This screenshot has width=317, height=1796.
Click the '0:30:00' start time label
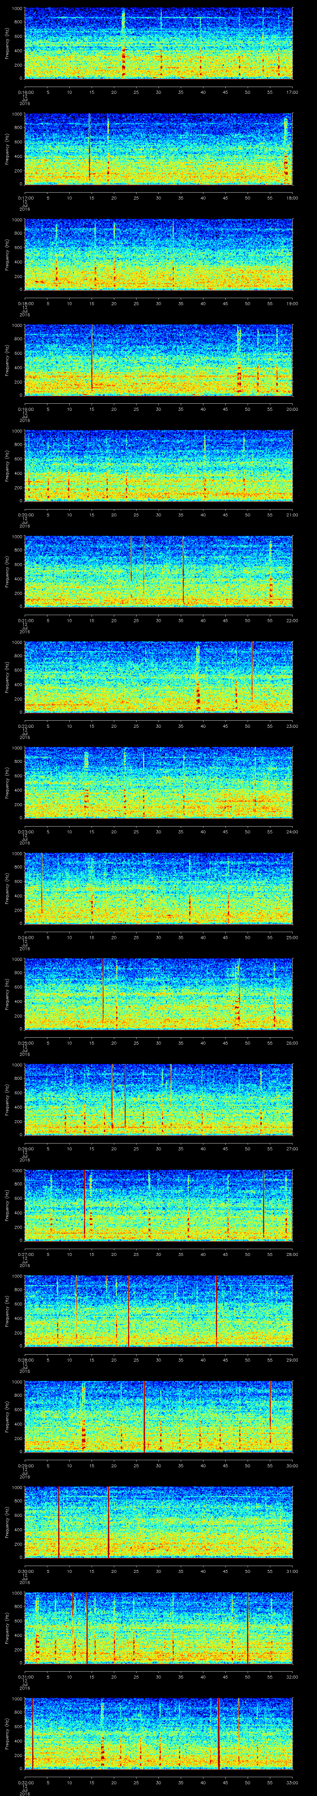pyautogui.click(x=25, y=1571)
